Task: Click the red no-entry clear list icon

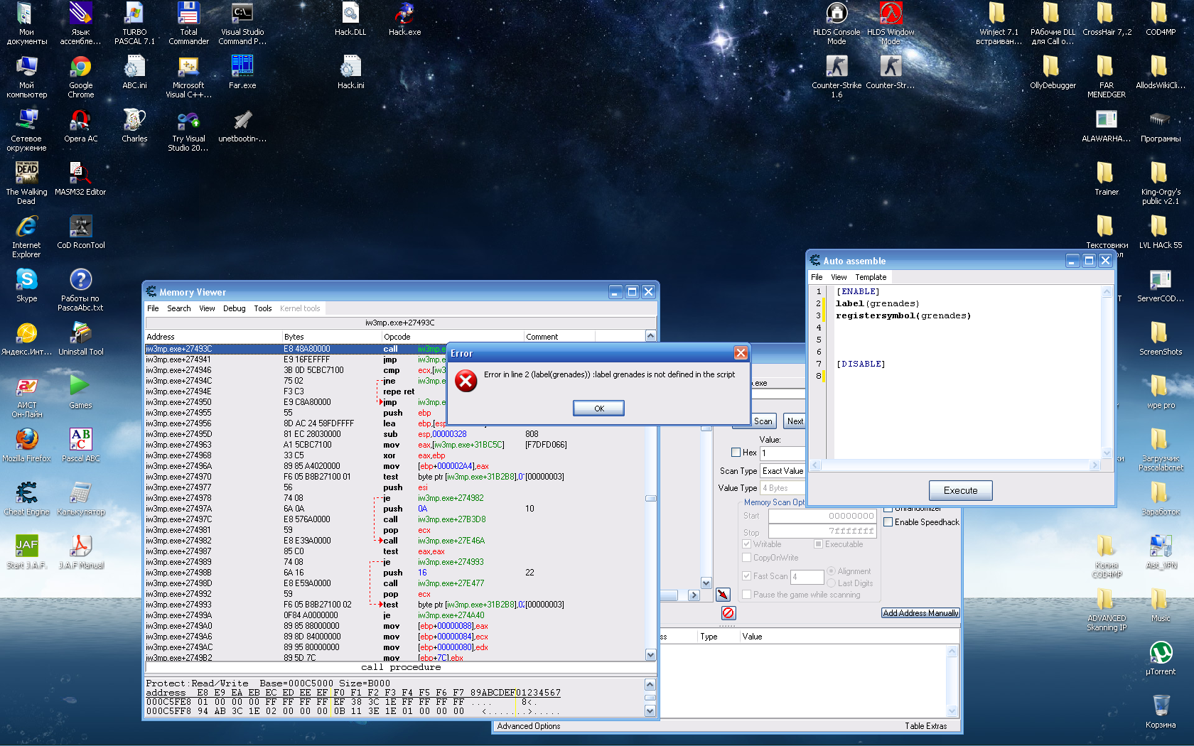Action: (x=728, y=612)
